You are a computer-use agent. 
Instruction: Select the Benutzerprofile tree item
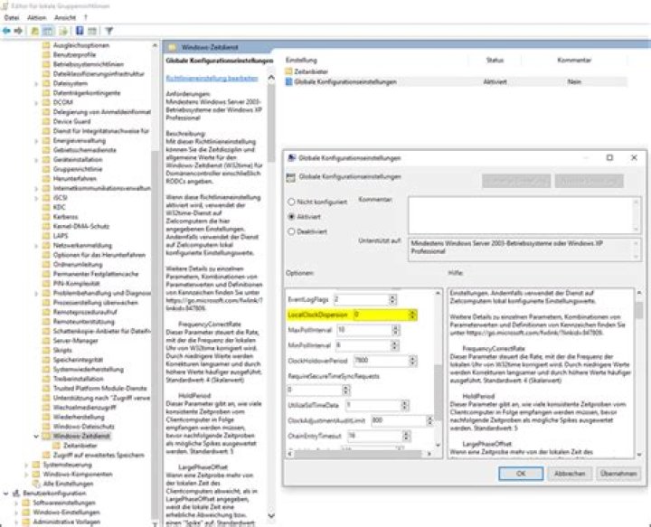(74, 55)
